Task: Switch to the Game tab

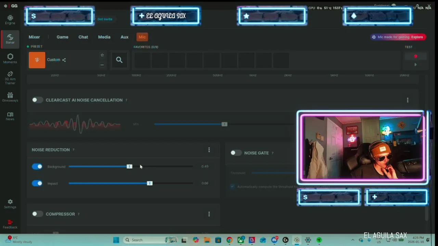Action: pos(62,37)
